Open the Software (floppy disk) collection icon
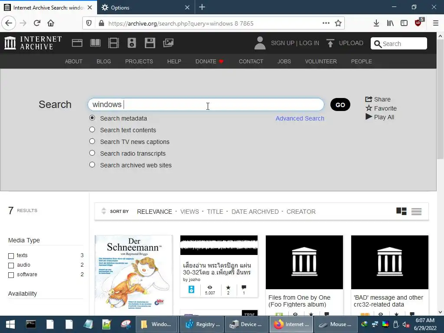 click(x=150, y=43)
